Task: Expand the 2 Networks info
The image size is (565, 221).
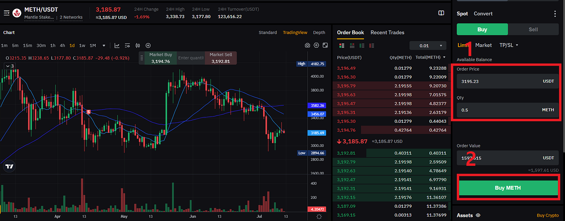Action: pyautogui.click(x=71, y=17)
